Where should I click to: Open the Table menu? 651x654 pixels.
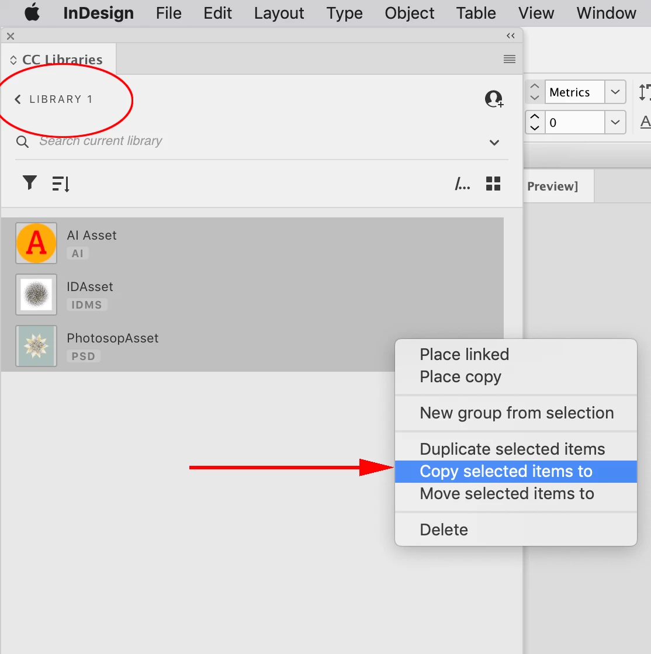[x=476, y=13]
